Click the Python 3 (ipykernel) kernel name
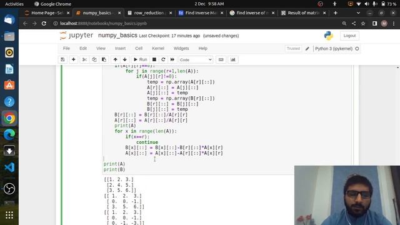Viewport: 400px width, 225px height. click(x=334, y=49)
